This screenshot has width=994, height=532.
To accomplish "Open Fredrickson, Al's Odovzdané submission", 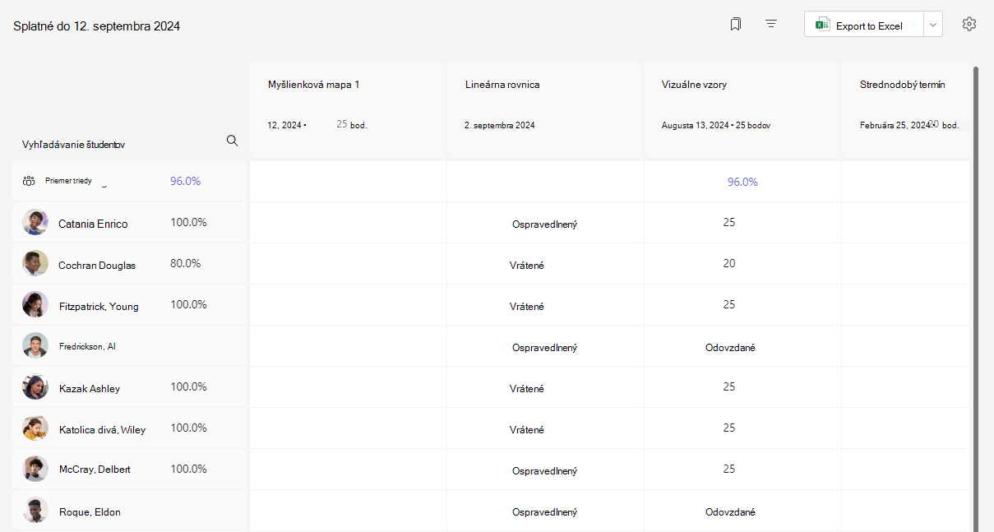I will click(x=730, y=348).
